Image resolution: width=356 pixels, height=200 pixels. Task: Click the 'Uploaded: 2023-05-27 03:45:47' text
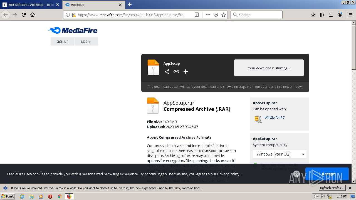pos(172,127)
